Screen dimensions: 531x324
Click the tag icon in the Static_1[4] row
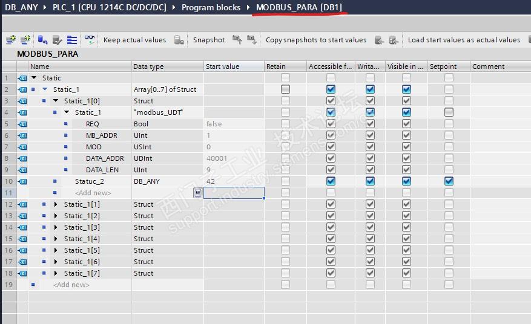coord(22,239)
